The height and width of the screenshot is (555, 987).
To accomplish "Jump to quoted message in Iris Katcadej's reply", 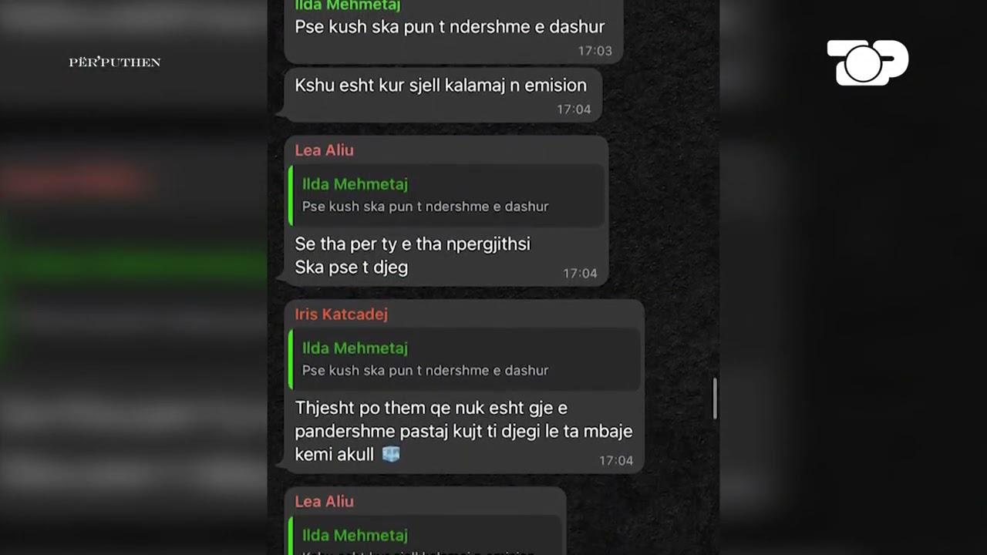I will click(464, 358).
